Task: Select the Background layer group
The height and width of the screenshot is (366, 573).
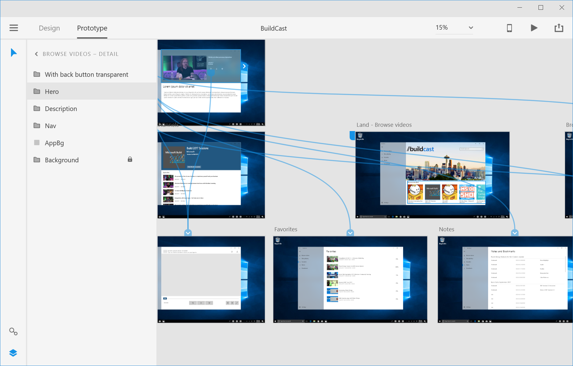Action: pyautogui.click(x=92, y=160)
